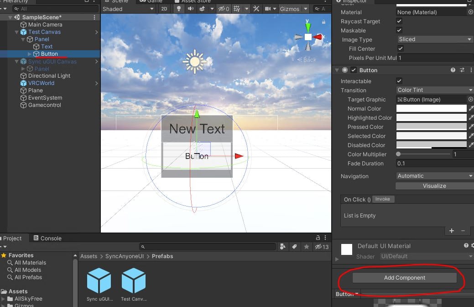Click the scene gizmo green Y axis
Viewport: 474px width, 307px height.
click(308, 26)
